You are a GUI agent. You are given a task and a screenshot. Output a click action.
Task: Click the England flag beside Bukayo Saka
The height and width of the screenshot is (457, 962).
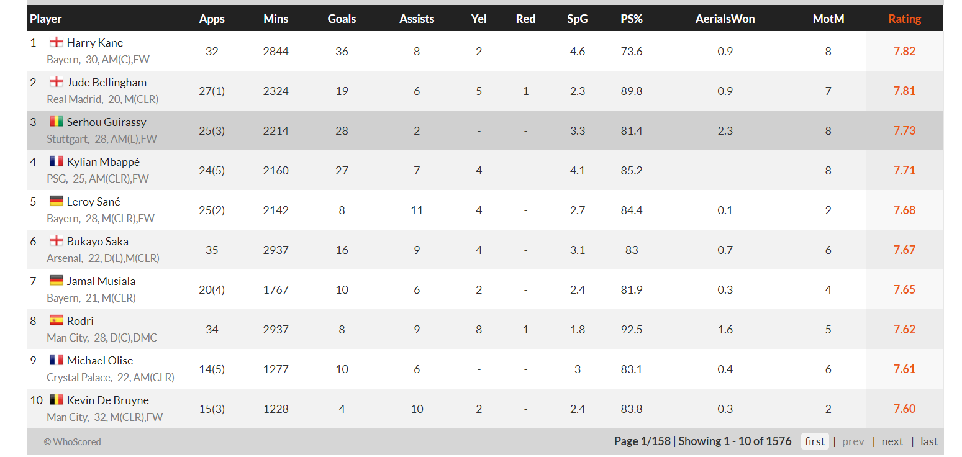pyautogui.click(x=57, y=241)
